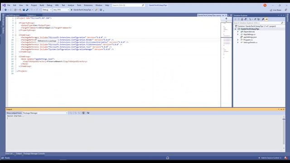Open the Help menu

pos(107,5)
